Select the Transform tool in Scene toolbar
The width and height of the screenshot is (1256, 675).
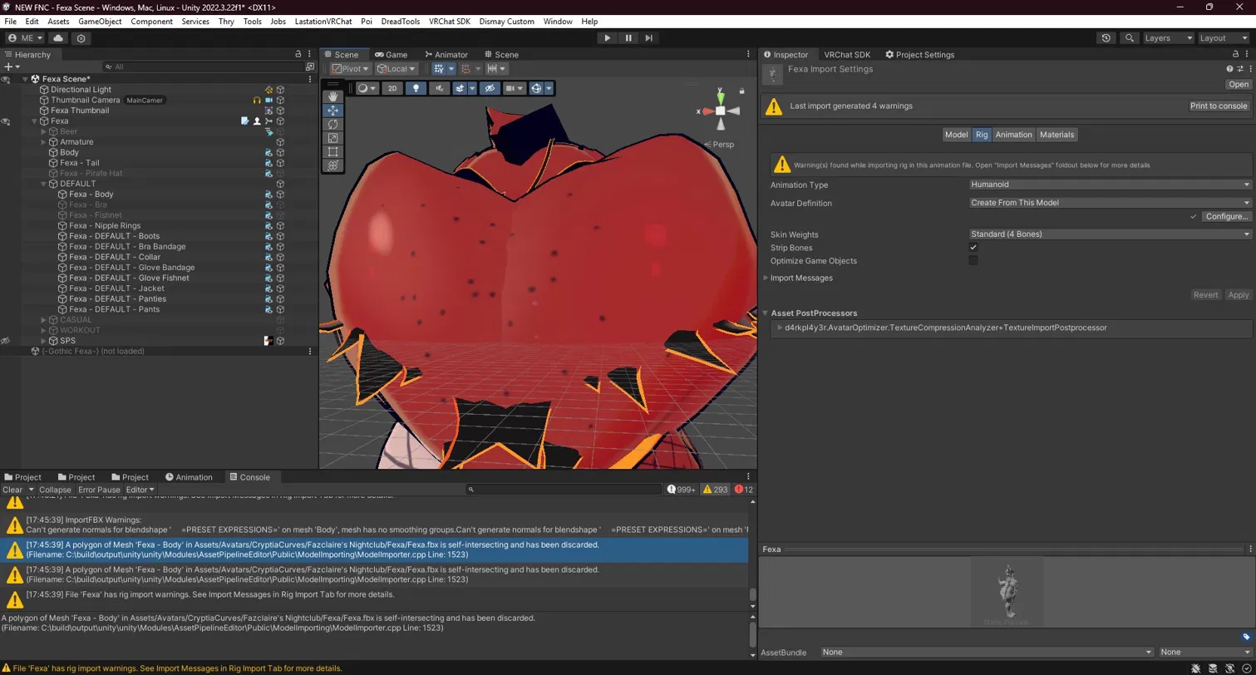333,165
